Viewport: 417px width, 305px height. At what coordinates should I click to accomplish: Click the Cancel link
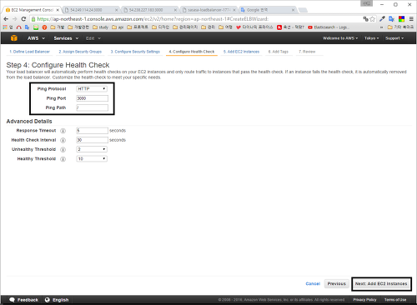coord(313,283)
